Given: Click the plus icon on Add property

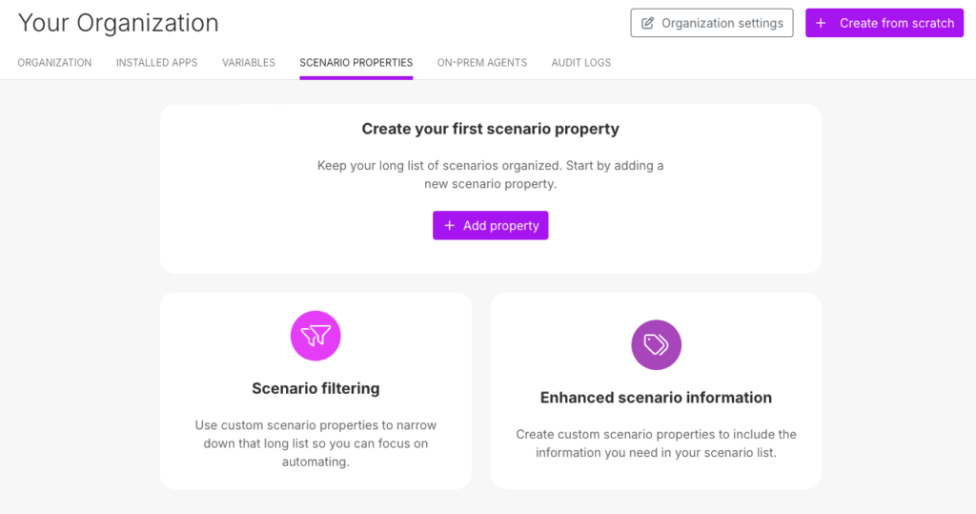Looking at the screenshot, I should 450,226.
